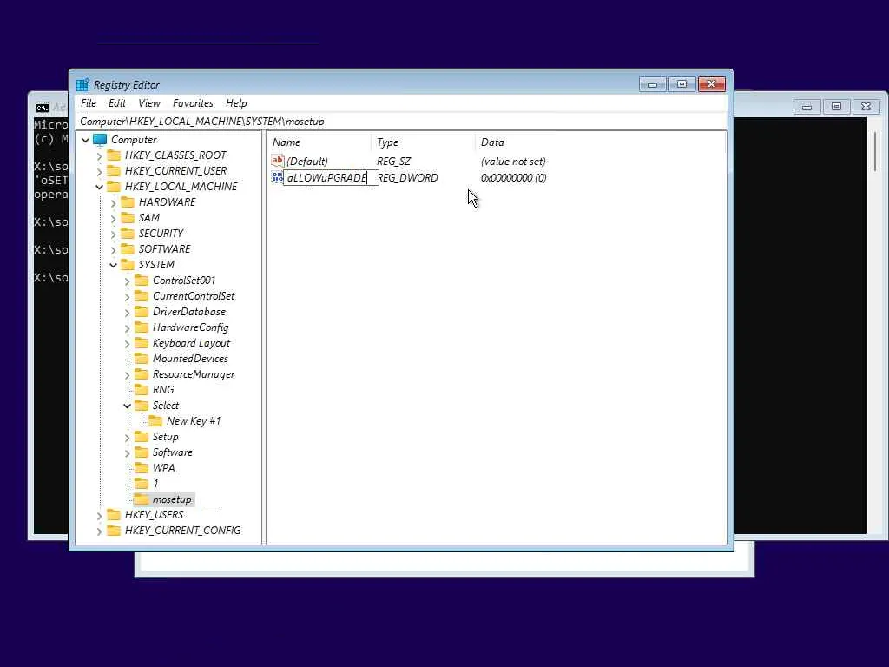
Task: Open the File menu
Action: [89, 103]
